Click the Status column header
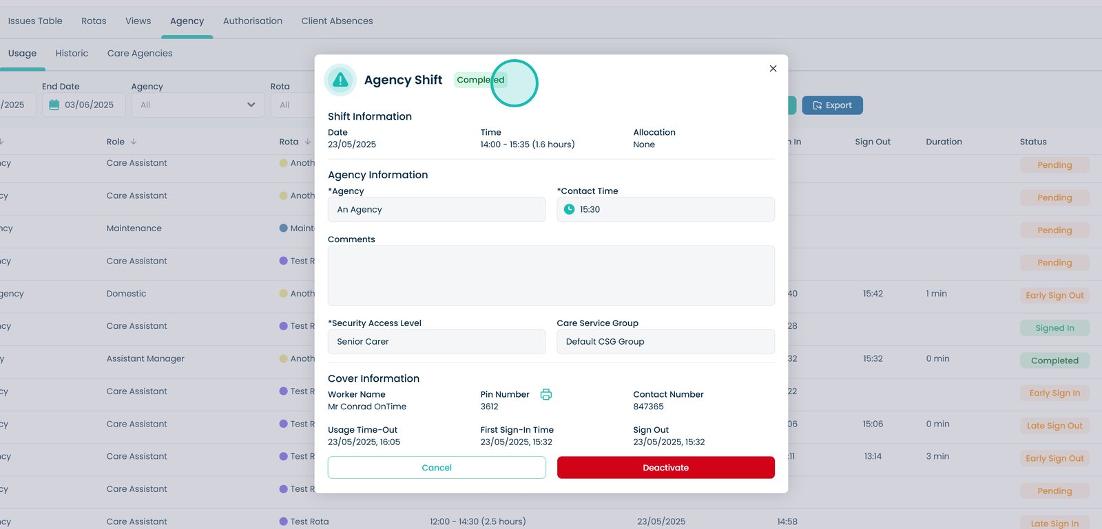The image size is (1102, 529). point(1033,142)
